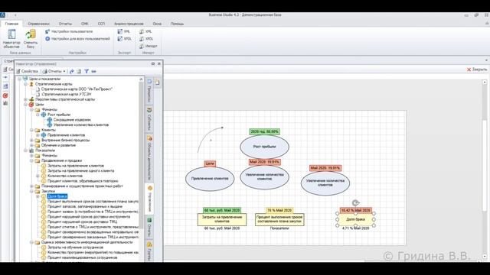Open the Справочники ribbon tab
Screen dimensions: 490x275
38,24
